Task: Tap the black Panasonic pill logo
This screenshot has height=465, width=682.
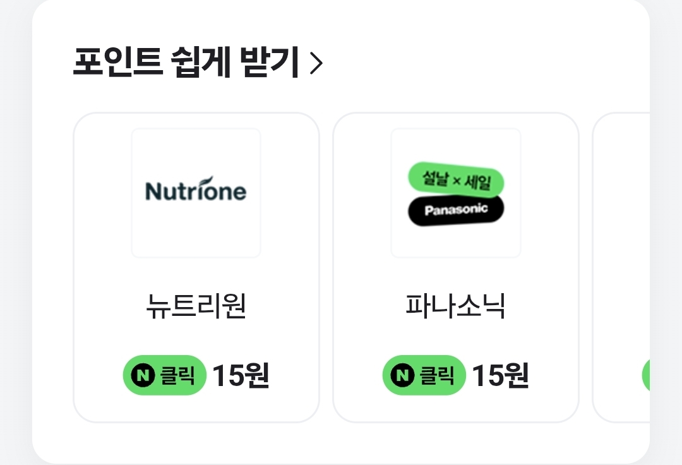Action: [456, 210]
